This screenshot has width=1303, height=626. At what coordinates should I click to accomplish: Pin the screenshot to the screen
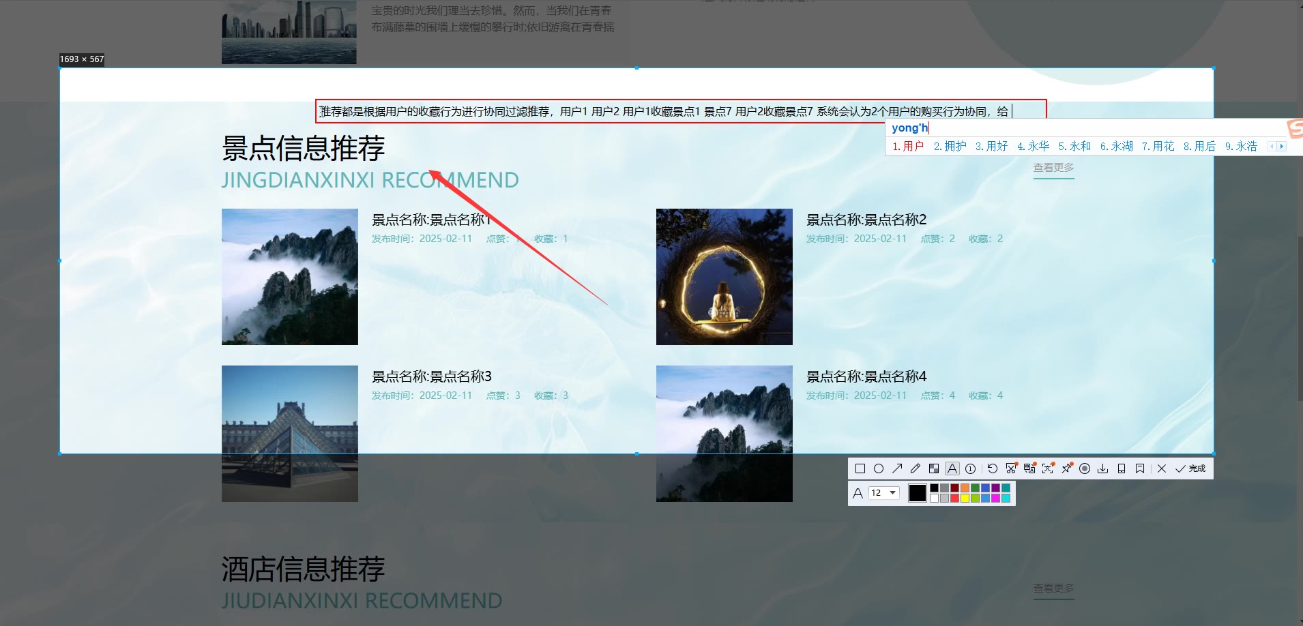pyautogui.click(x=1066, y=468)
